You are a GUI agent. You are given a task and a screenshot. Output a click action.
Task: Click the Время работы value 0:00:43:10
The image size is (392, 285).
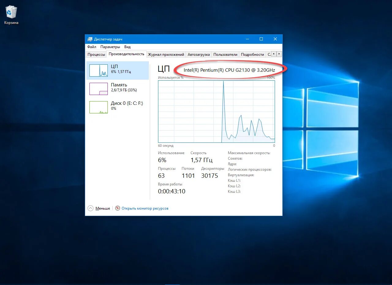(171, 191)
